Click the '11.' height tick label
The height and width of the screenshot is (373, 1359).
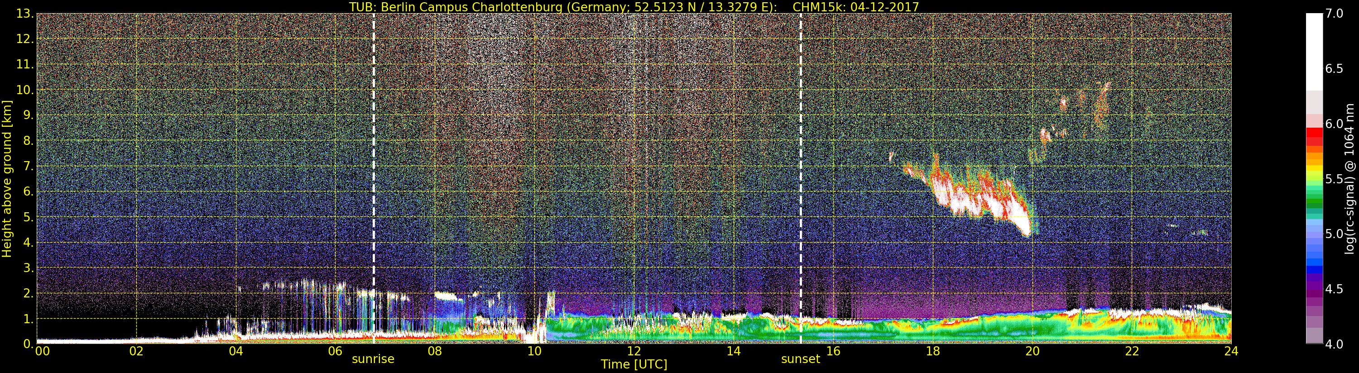point(25,64)
